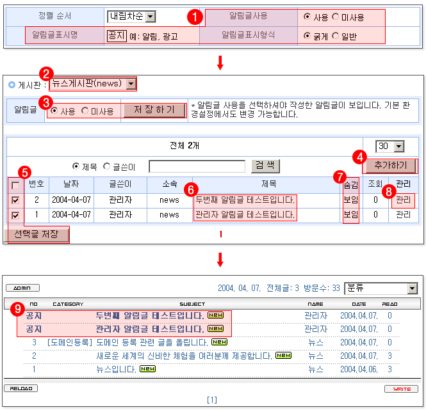Click the RELOAD icon button
The width and height of the screenshot is (426, 410).
tap(20, 388)
